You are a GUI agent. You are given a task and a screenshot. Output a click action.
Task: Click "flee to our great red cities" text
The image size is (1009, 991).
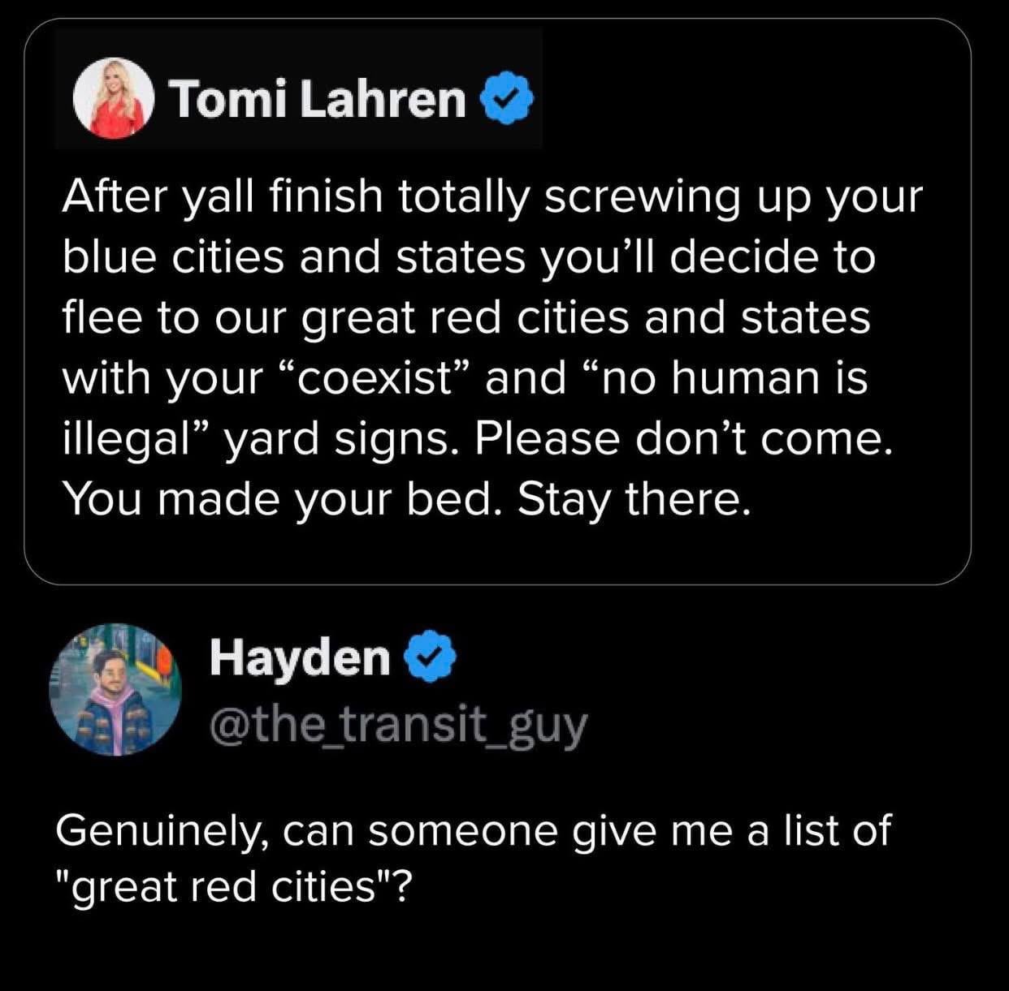point(345,317)
